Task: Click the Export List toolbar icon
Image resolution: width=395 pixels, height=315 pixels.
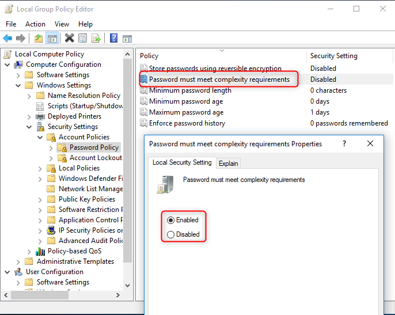Action: click(96, 39)
